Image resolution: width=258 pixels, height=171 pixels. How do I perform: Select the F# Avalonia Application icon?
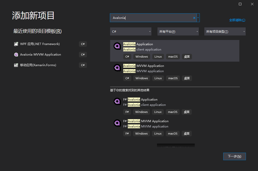(117, 101)
